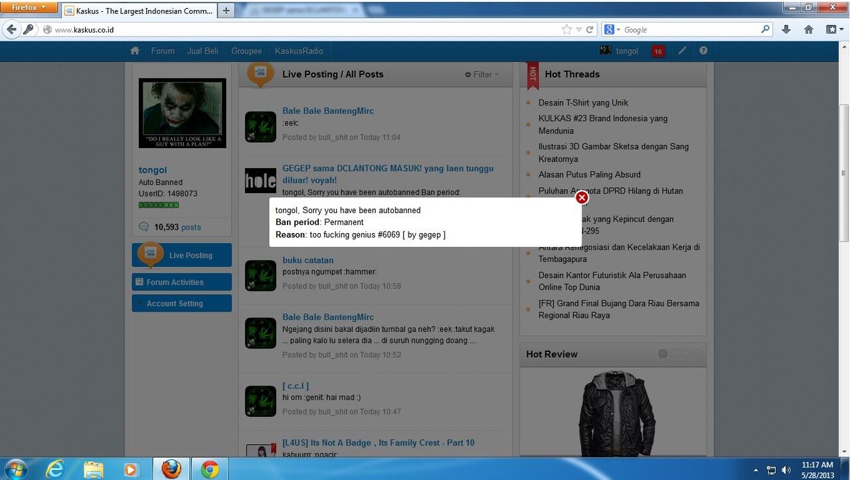Open Google search engine dropdown
The image size is (850, 480).
[x=612, y=29]
